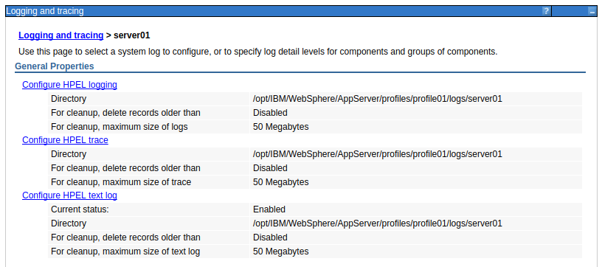The width and height of the screenshot is (602, 267).
Task: Open the Configure HPEL trace link
Action: 65,140
